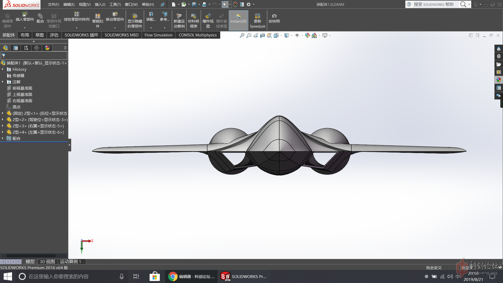The image size is (503, 283).
Task: Expand the 配合 mates folder
Action: 3,138
